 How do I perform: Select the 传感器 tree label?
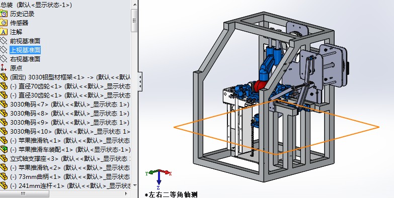[x=19, y=23]
